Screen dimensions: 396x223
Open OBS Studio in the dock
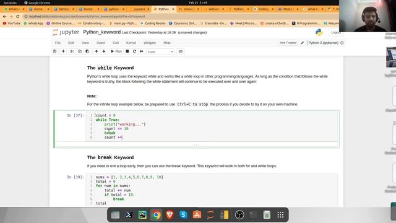[239, 215]
